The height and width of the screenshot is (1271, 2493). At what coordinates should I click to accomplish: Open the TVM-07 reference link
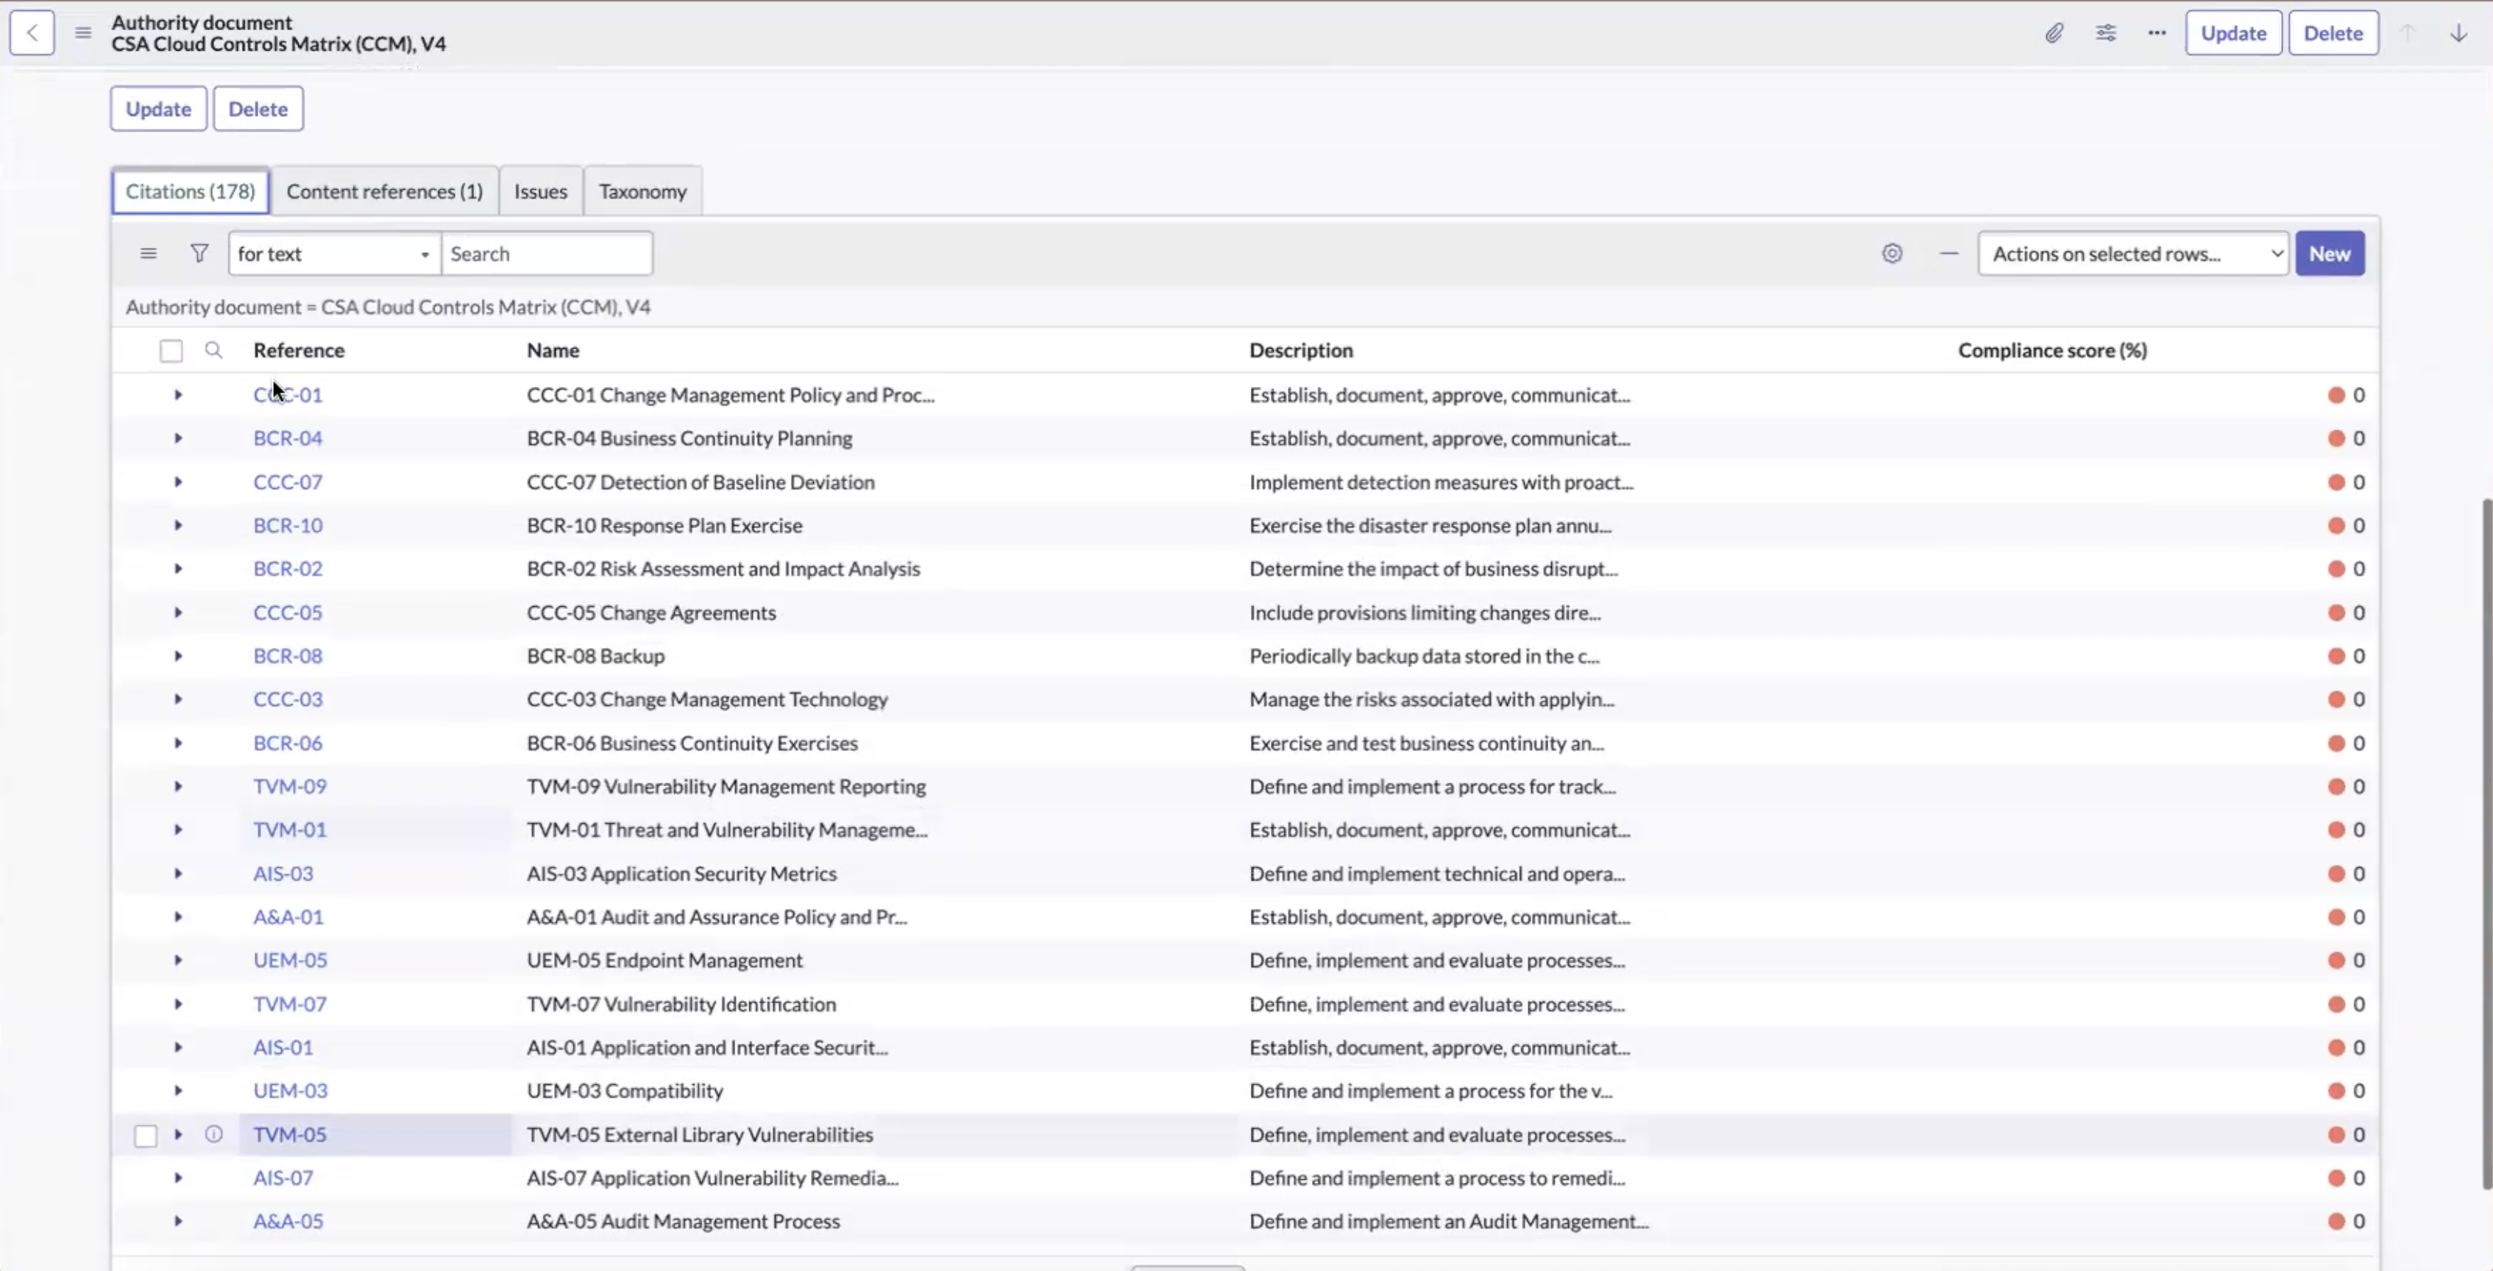pyautogui.click(x=291, y=1004)
